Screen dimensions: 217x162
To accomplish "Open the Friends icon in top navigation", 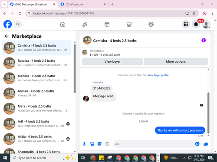I will (85, 24).
